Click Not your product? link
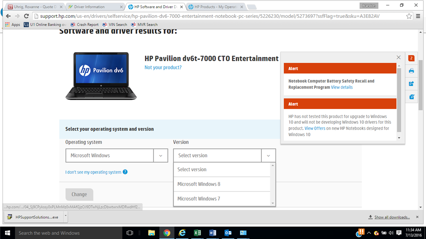426x239 pixels. pyautogui.click(x=163, y=67)
